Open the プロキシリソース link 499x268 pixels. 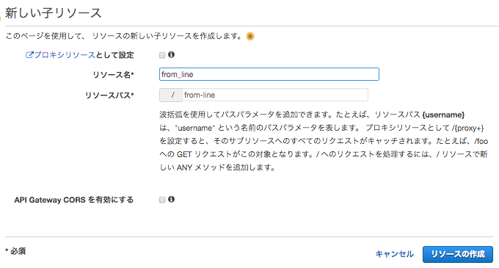[60, 55]
